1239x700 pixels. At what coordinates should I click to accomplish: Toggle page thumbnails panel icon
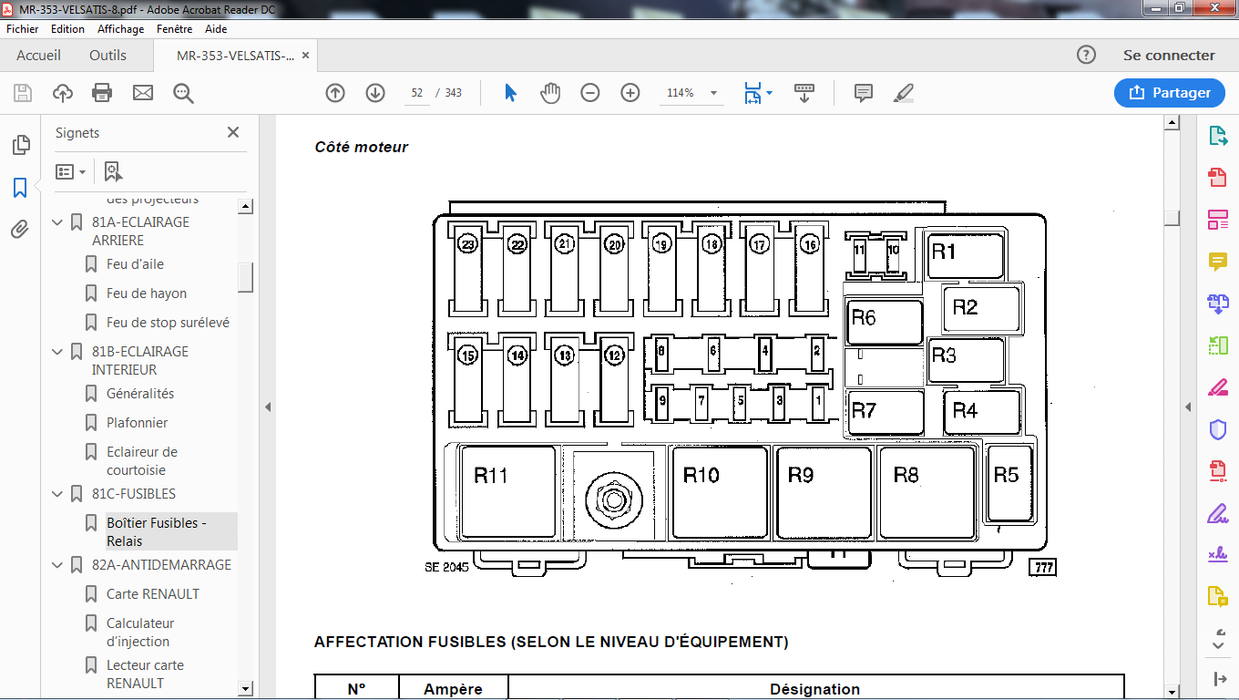[20, 145]
